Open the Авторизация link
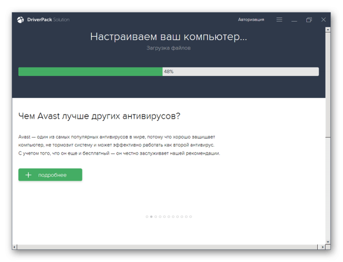Viewport: 343px width, 262px height. 251,20
